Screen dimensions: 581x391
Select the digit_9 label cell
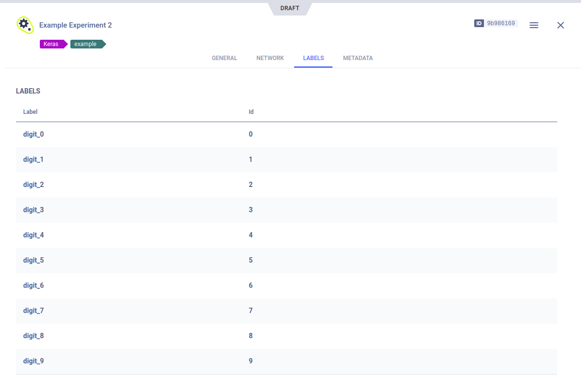(x=33, y=360)
